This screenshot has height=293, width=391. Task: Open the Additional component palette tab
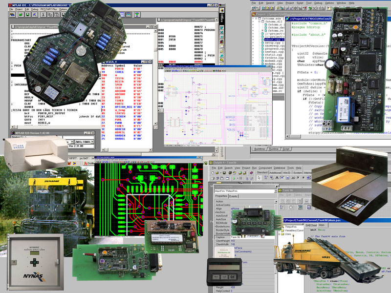(x=275, y=173)
